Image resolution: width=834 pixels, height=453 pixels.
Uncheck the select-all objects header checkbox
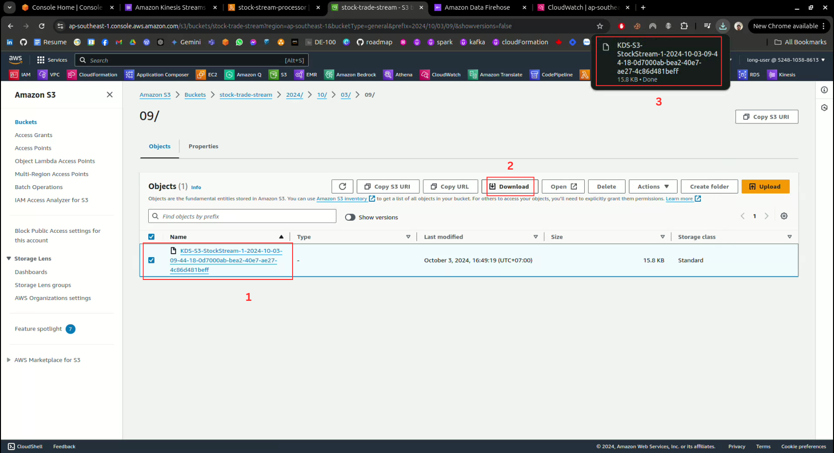(151, 237)
